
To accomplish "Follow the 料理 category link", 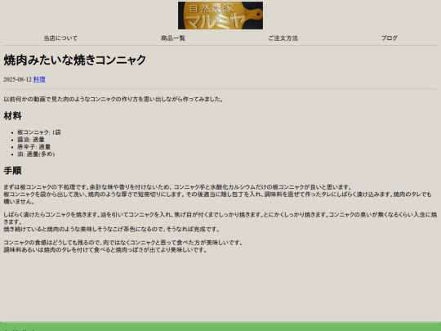I will coord(39,79).
